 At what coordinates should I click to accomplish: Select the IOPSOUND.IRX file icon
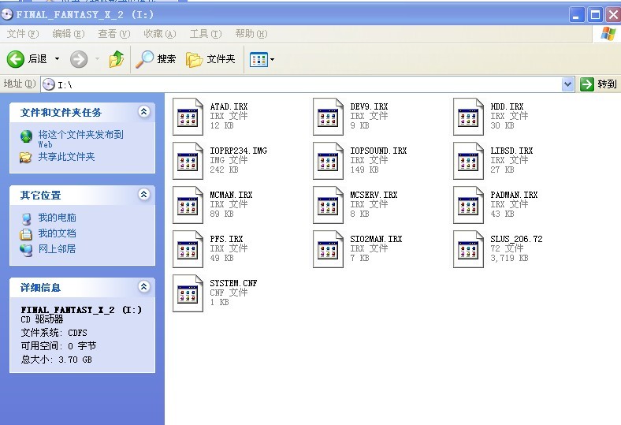(x=329, y=161)
